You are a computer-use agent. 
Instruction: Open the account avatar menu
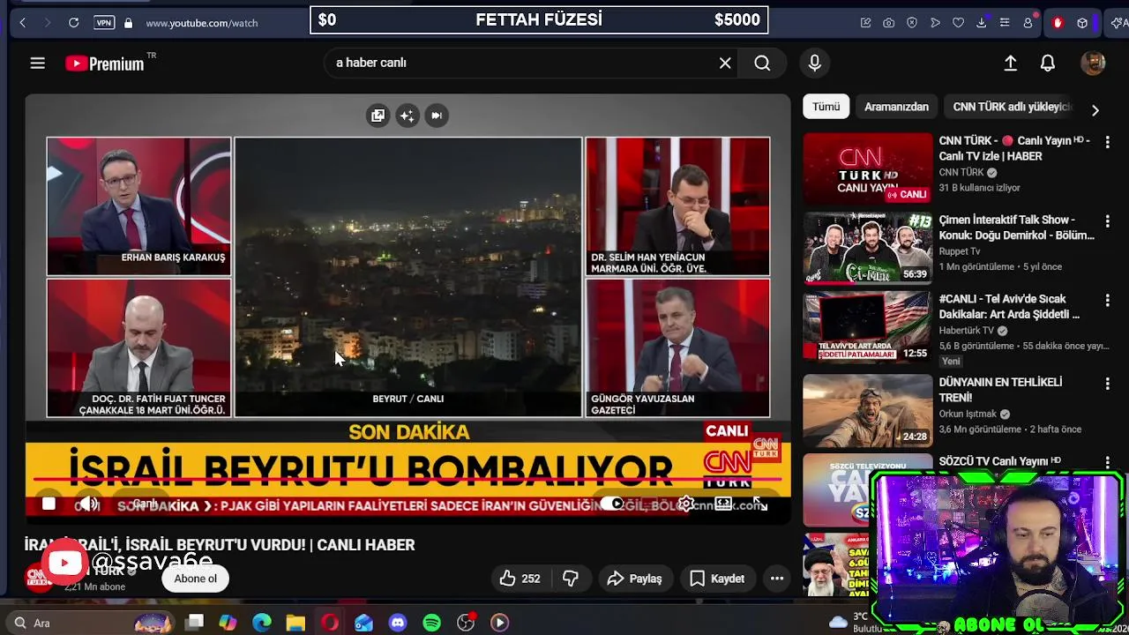[1093, 63]
